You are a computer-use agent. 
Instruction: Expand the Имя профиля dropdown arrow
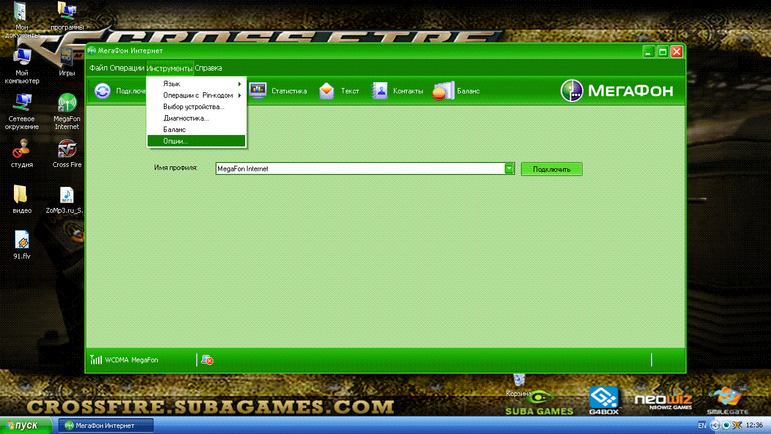point(510,169)
